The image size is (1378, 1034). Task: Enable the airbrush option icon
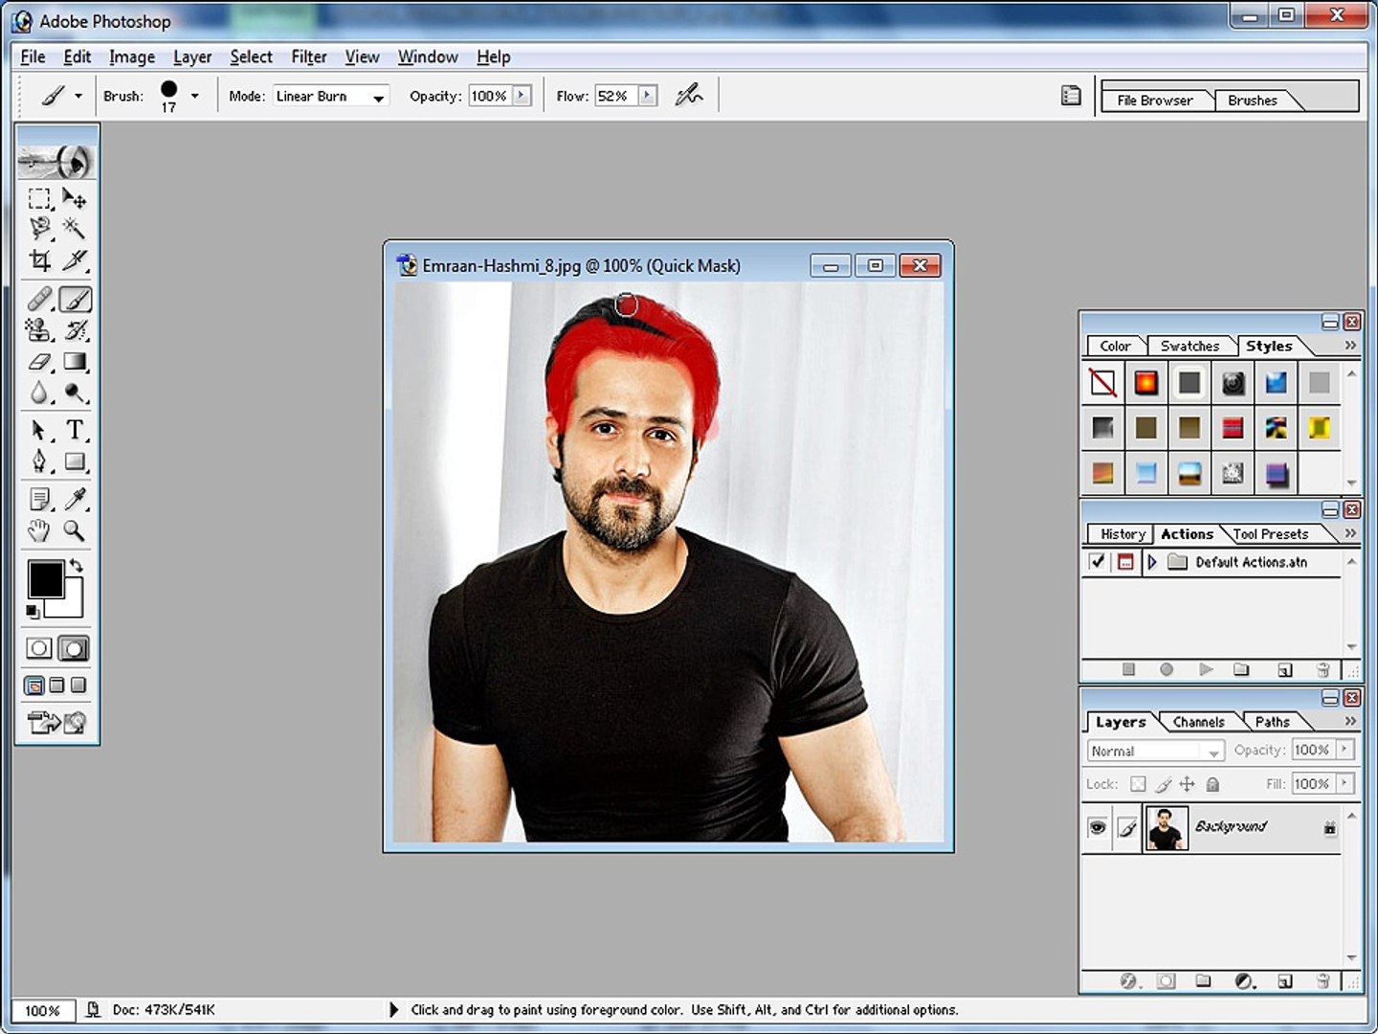689,95
